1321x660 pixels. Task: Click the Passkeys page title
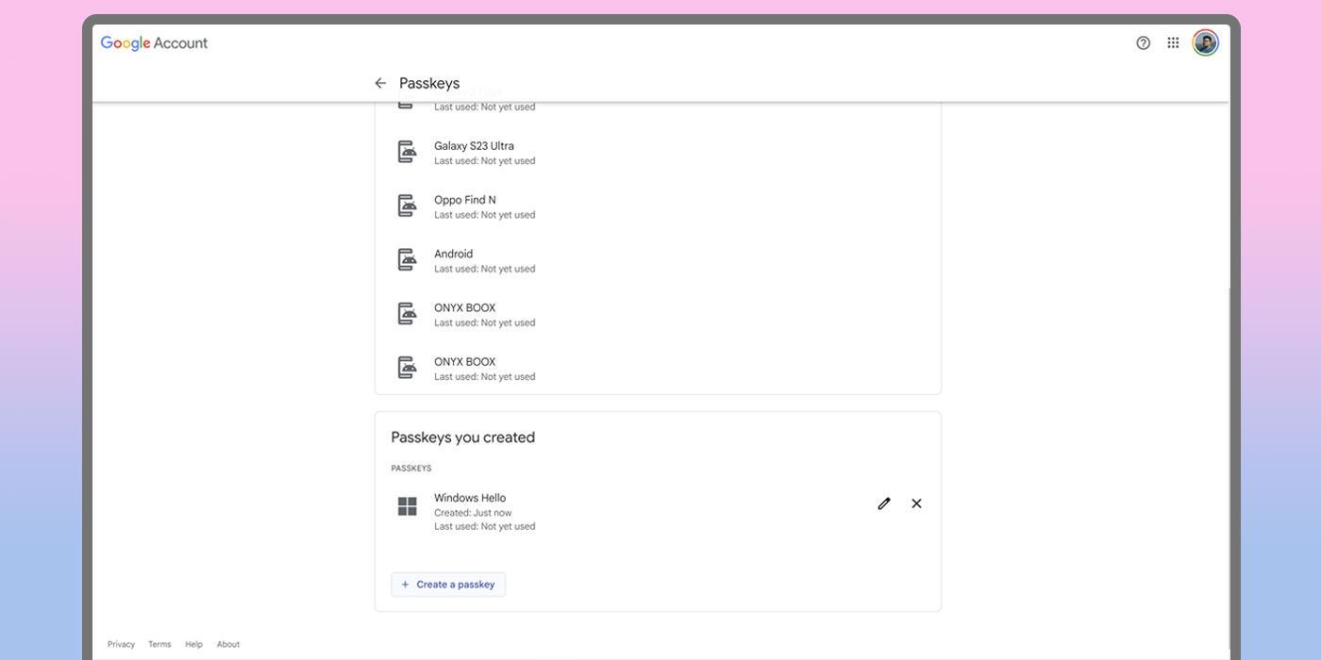pos(429,83)
